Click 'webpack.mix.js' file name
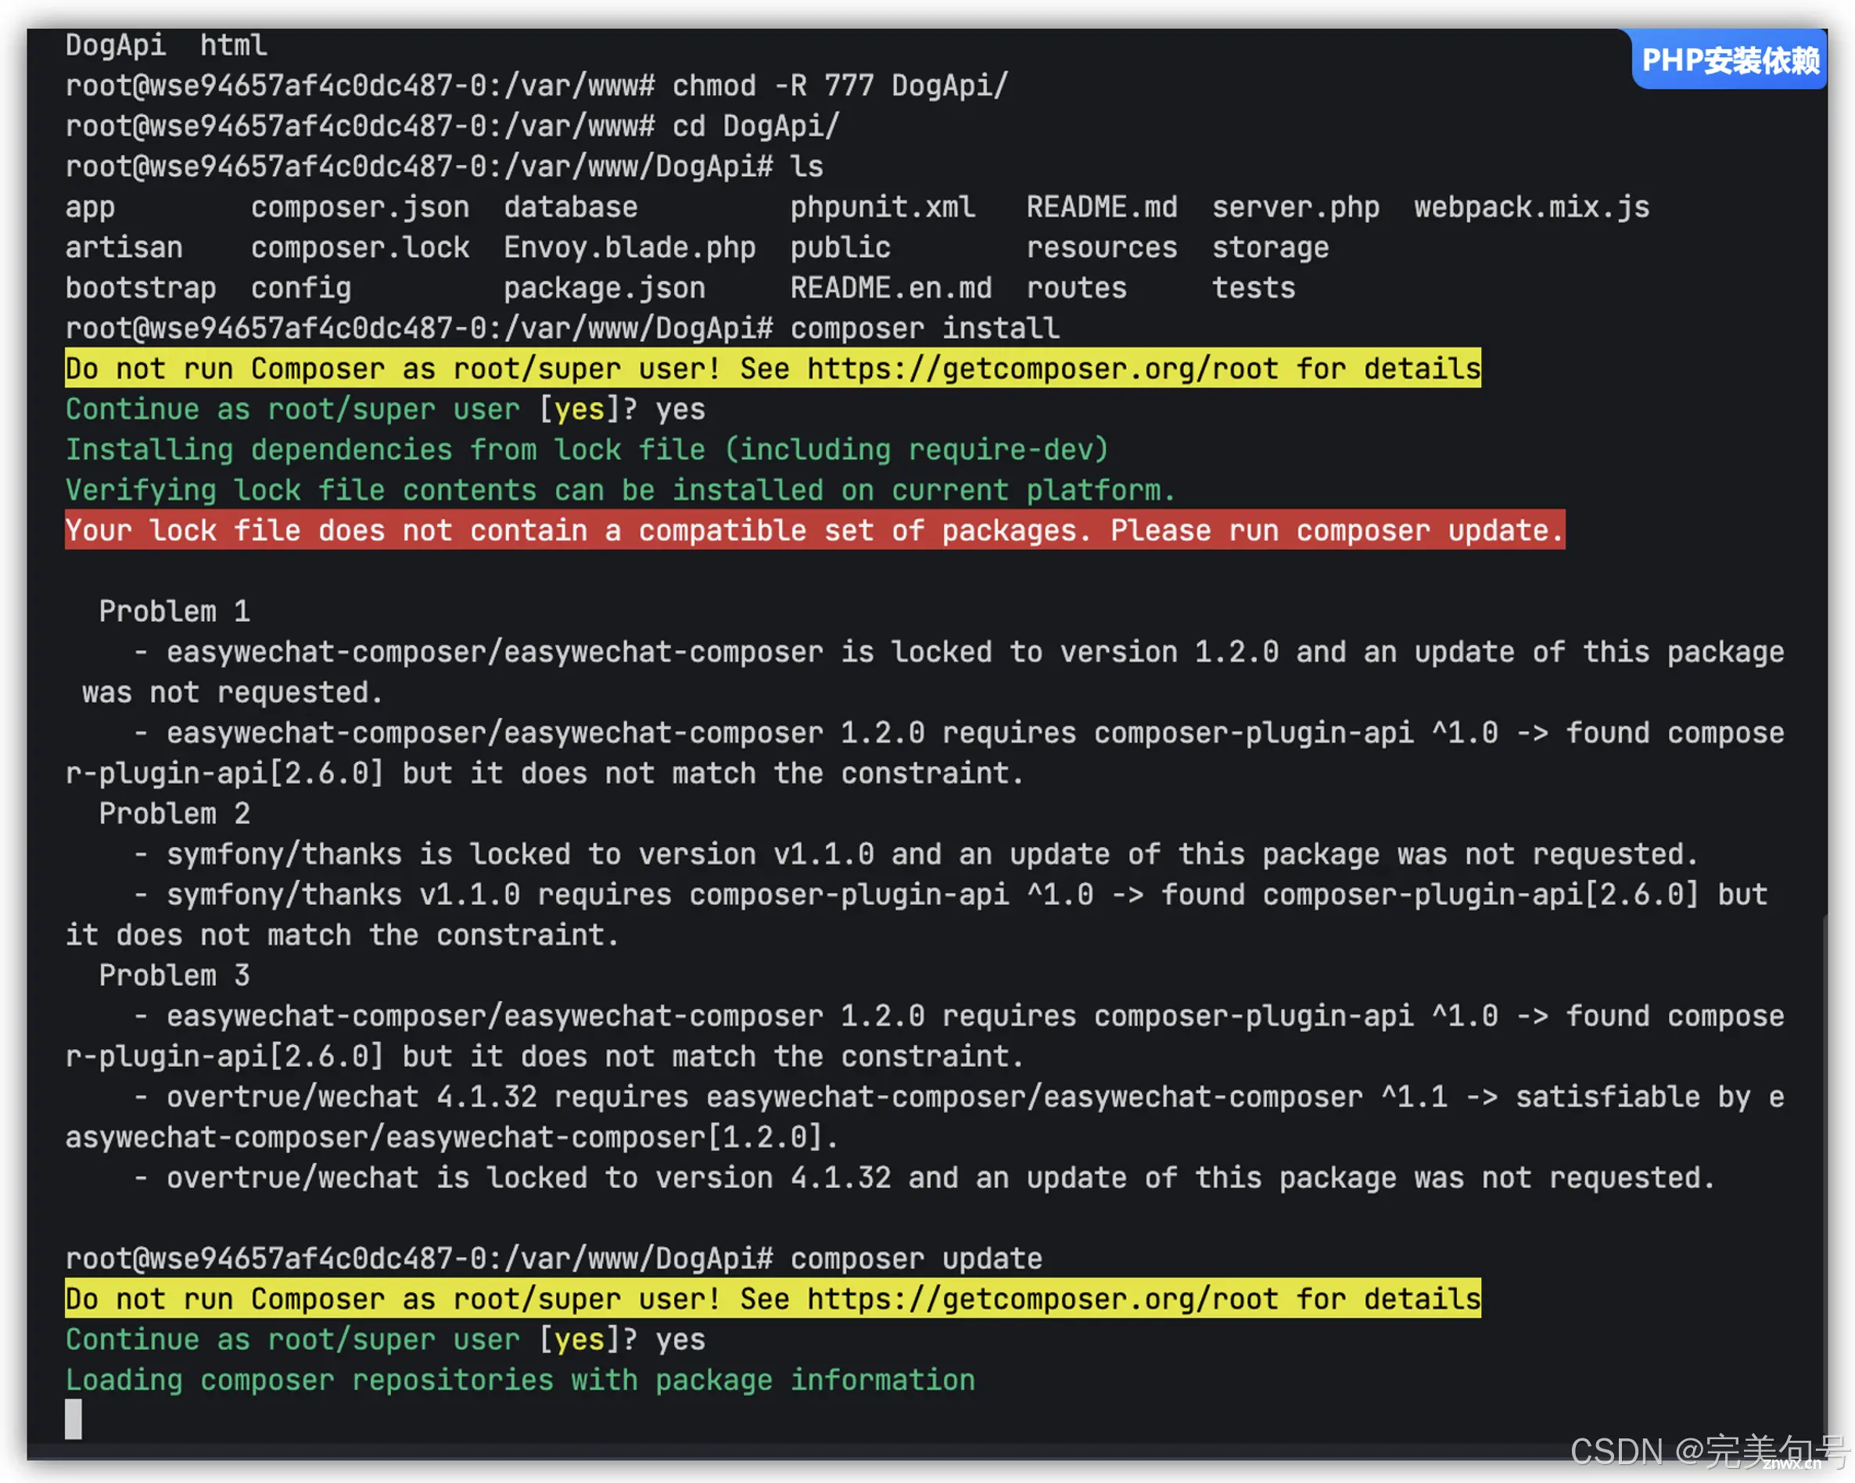 (1532, 207)
